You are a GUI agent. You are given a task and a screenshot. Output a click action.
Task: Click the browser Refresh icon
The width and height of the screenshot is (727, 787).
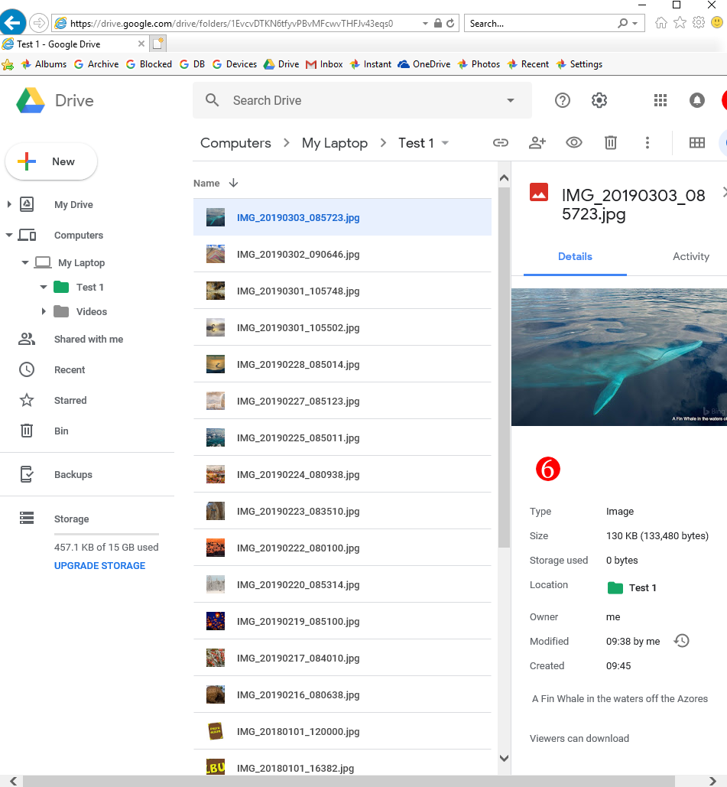pos(450,23)
